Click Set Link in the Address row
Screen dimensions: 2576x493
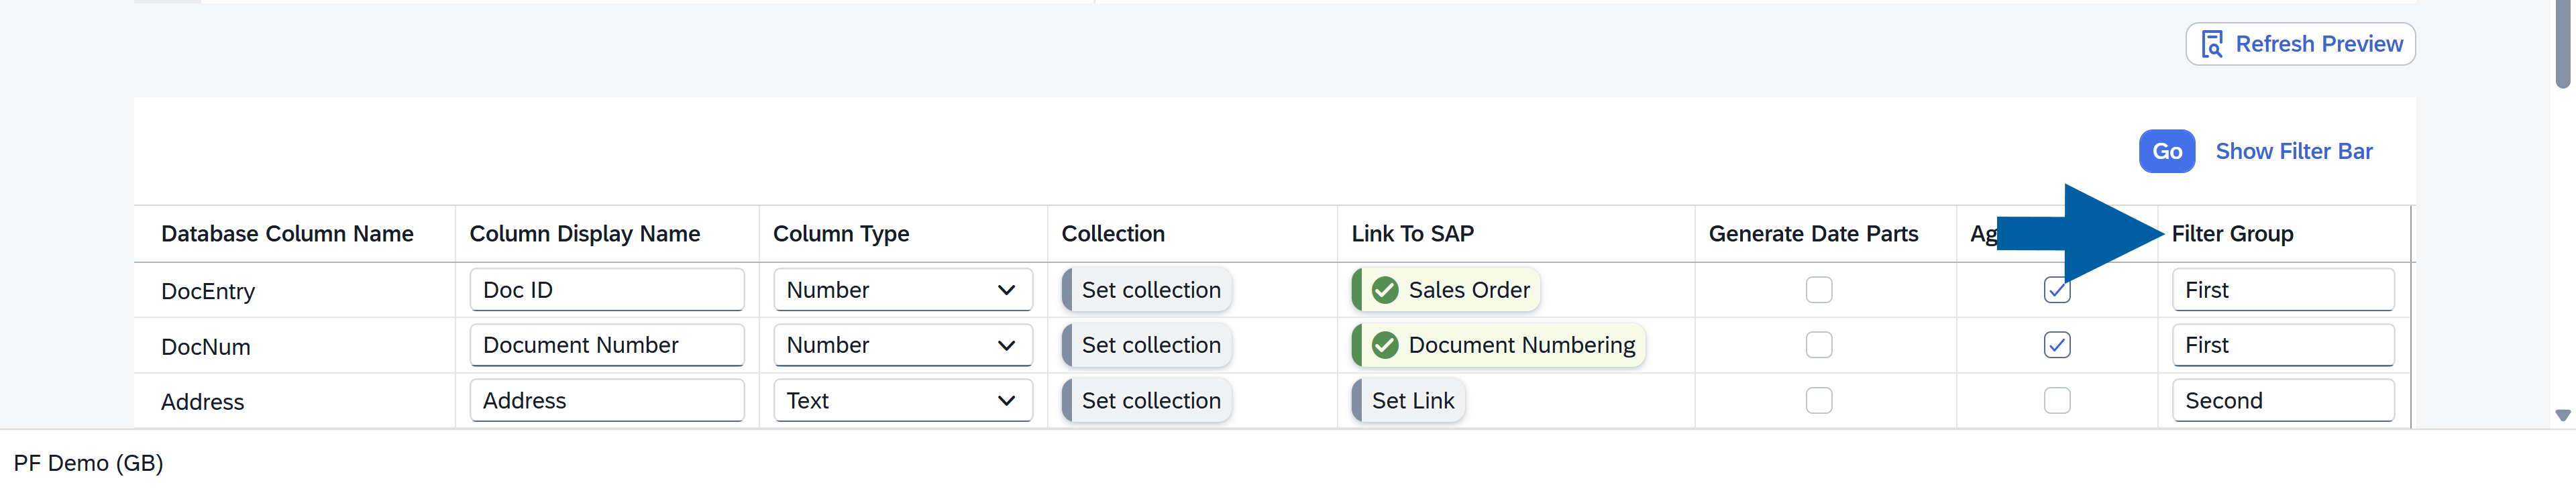[x=1412, y=400]
